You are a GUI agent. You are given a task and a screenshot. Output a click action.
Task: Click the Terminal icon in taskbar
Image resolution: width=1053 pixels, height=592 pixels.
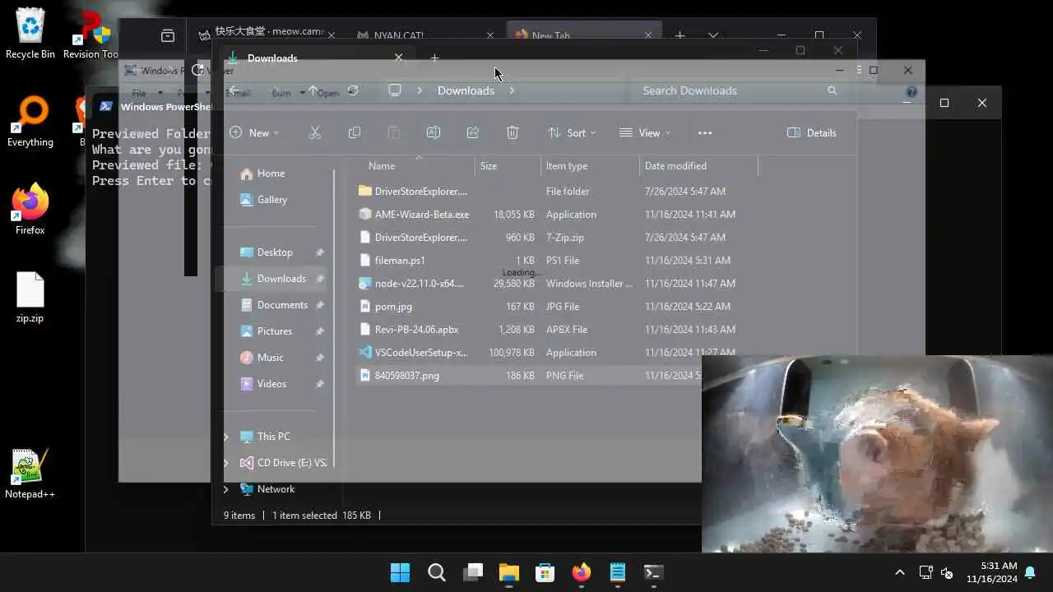[x=654, y=572]
